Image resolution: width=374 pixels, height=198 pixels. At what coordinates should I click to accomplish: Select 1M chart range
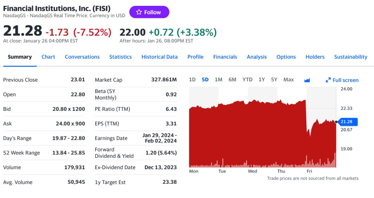coord(218,80)
